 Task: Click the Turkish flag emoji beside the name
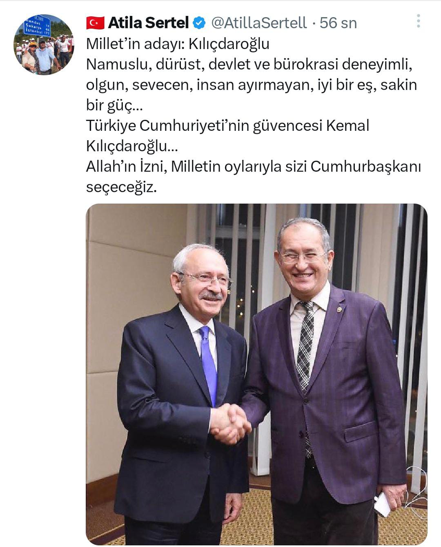coord(95,23)
